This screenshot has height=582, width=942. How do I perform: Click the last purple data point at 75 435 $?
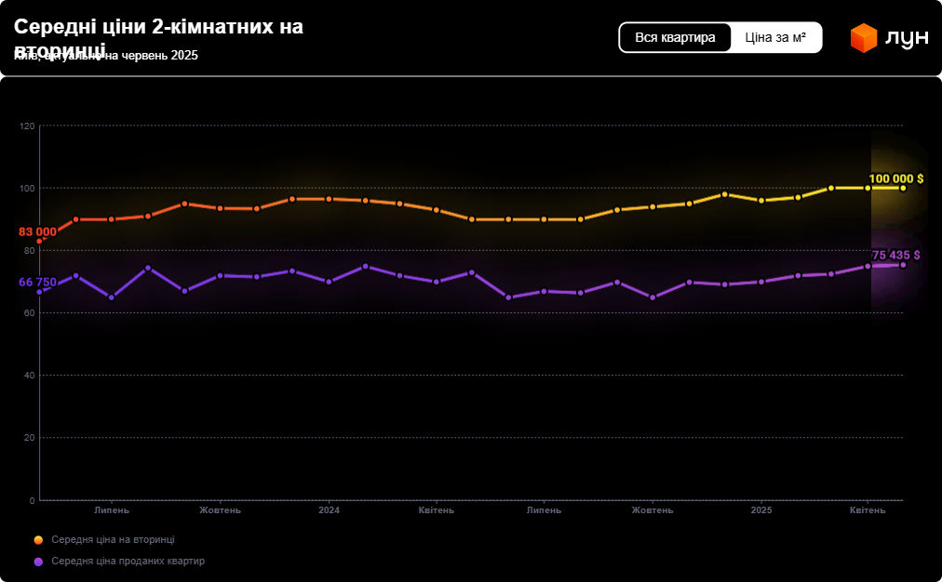pyautogui.click(x=903, y=265)
